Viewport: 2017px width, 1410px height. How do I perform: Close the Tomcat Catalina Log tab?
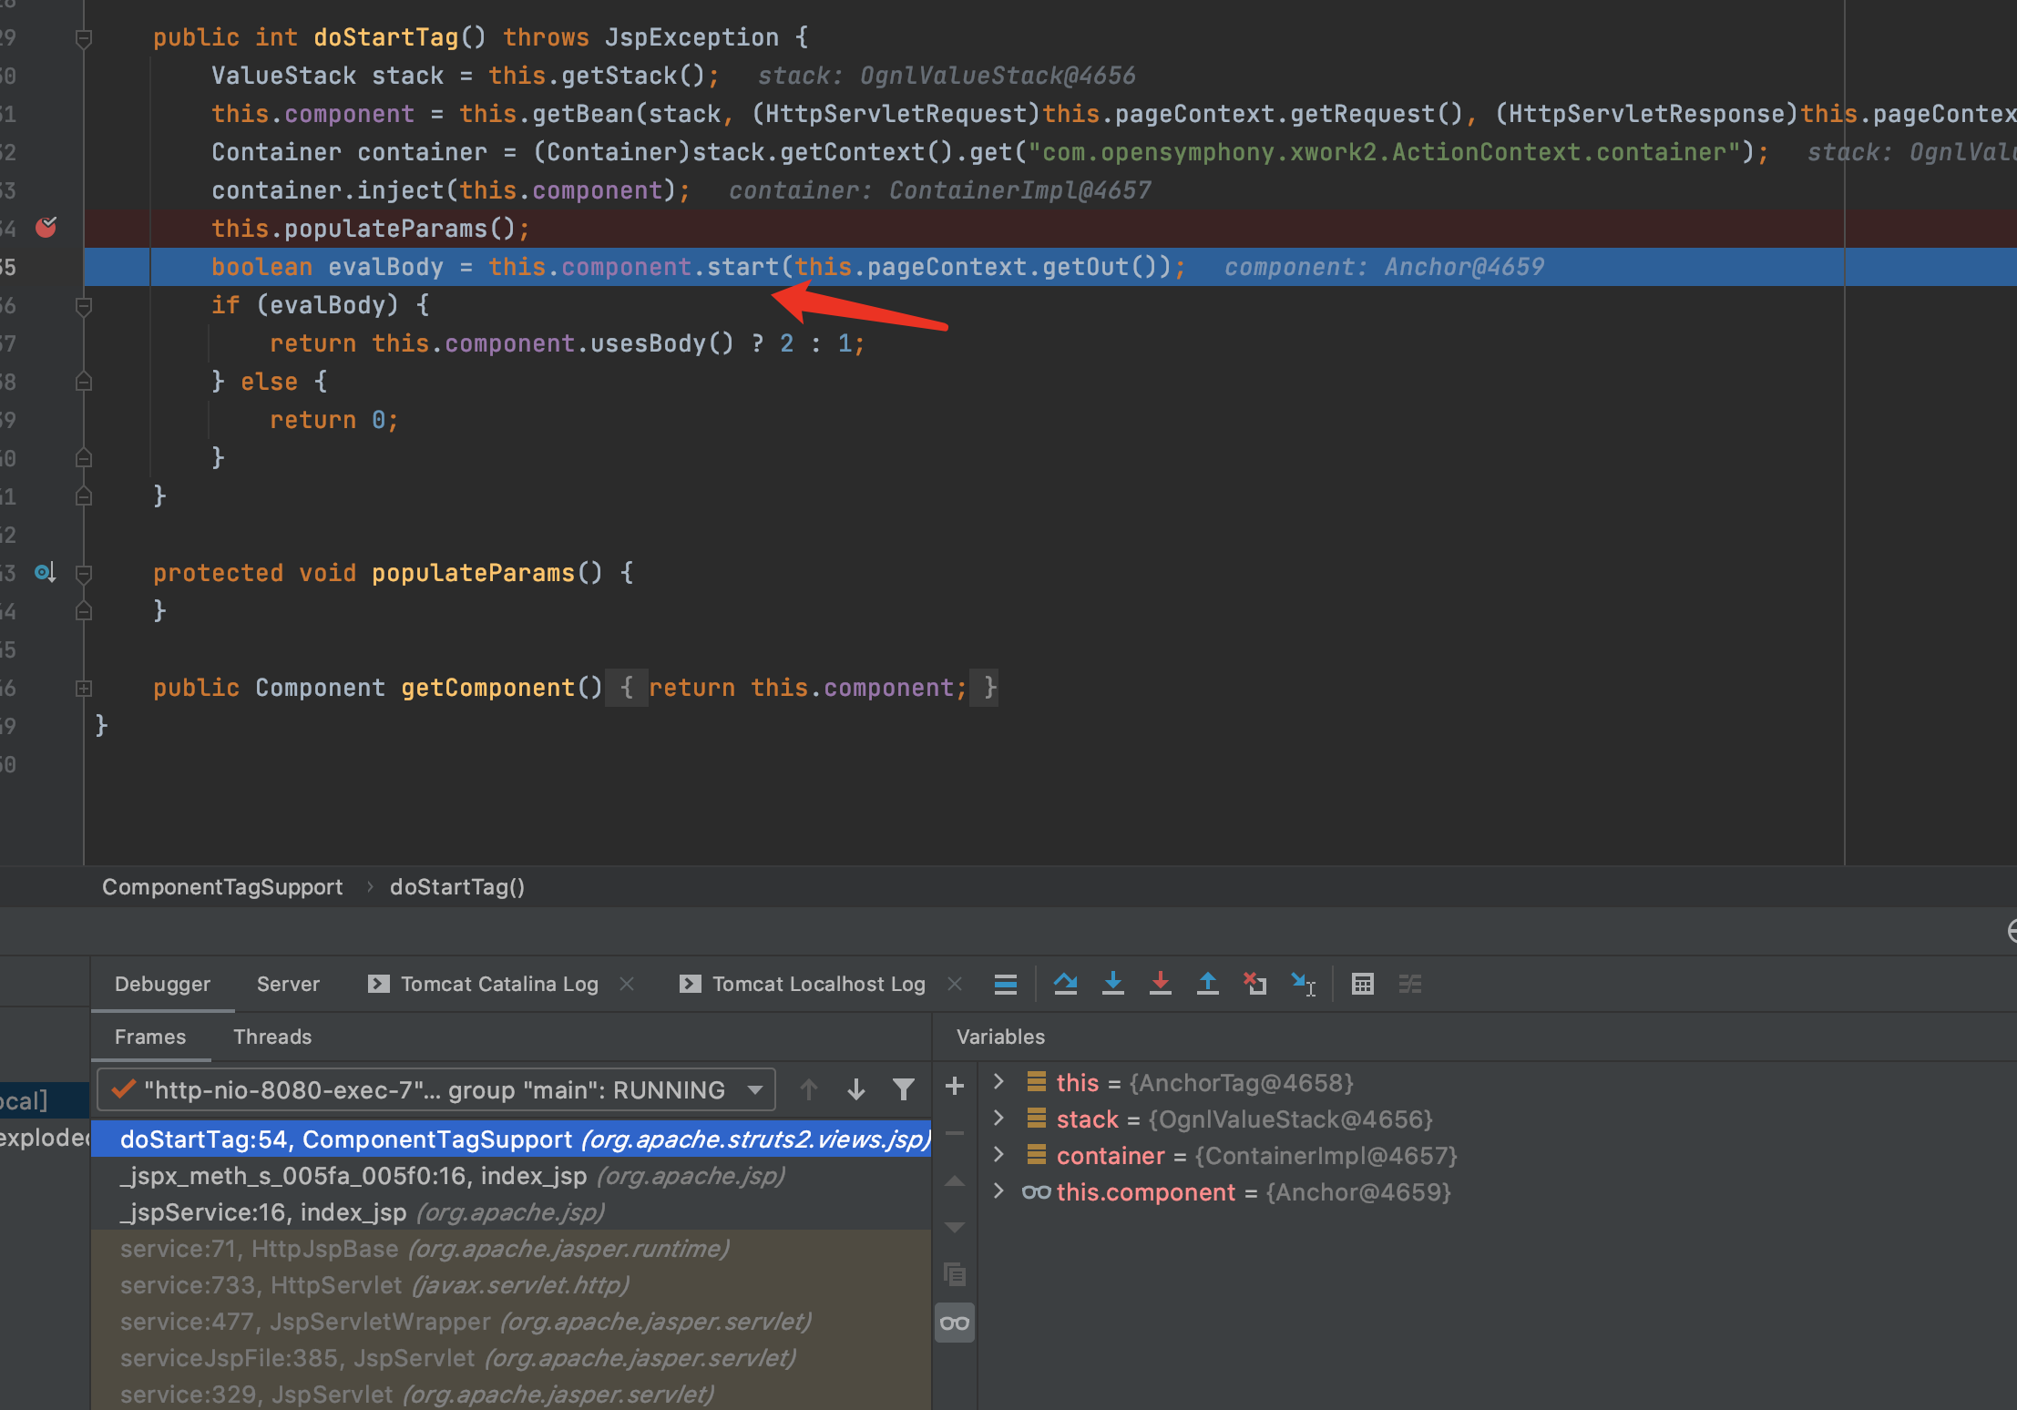point(627,984)
